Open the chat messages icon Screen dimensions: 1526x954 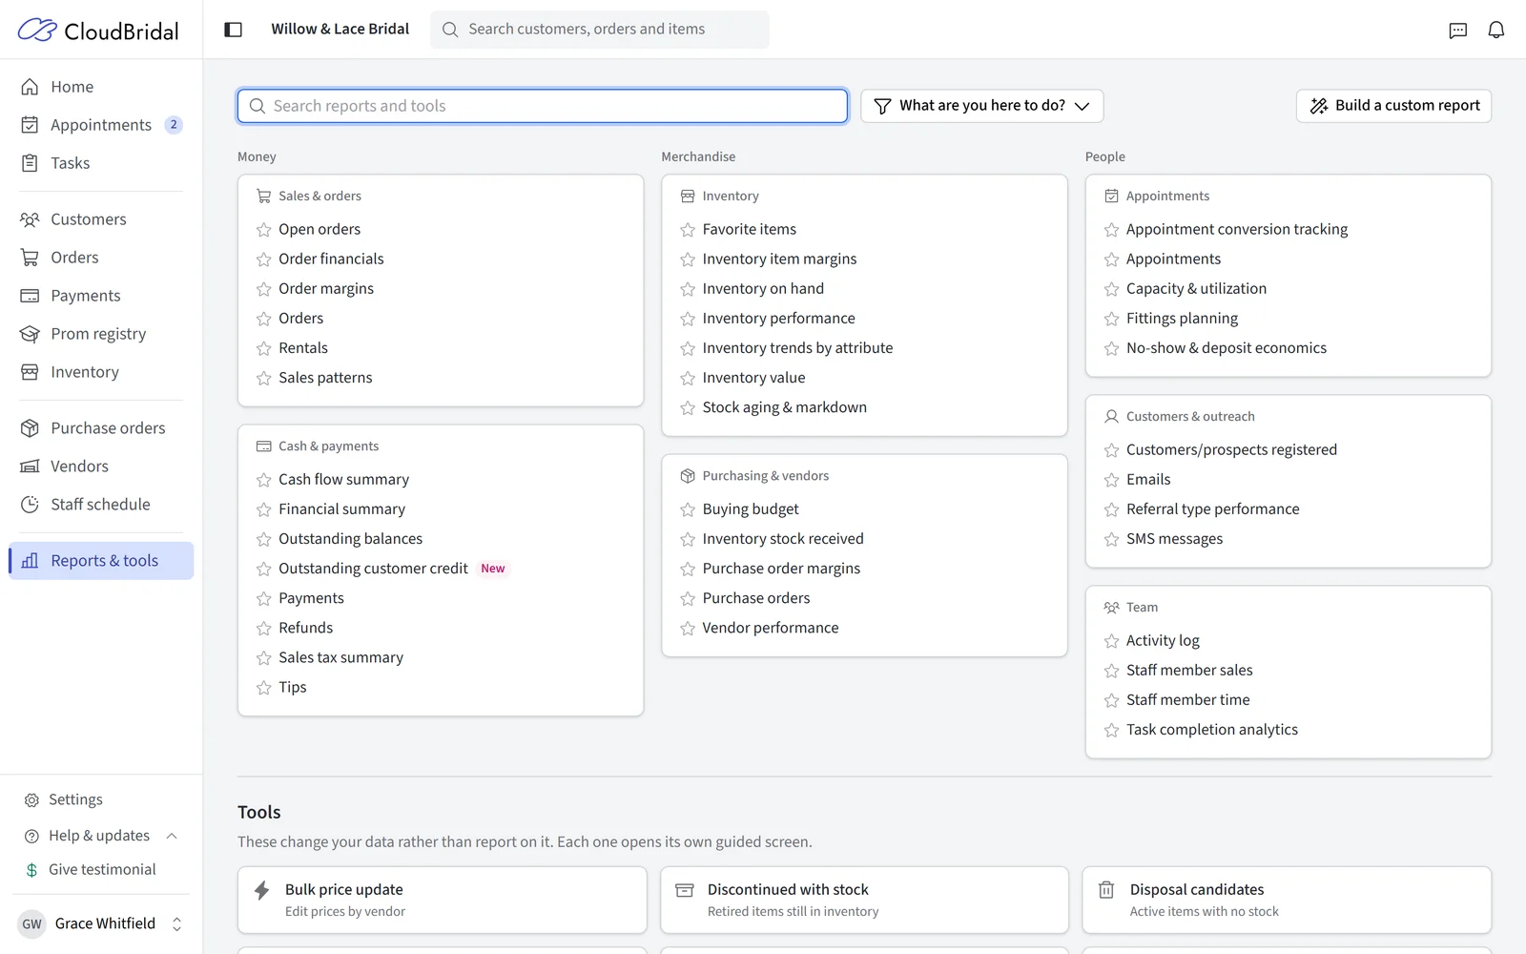coord(1457,31)
